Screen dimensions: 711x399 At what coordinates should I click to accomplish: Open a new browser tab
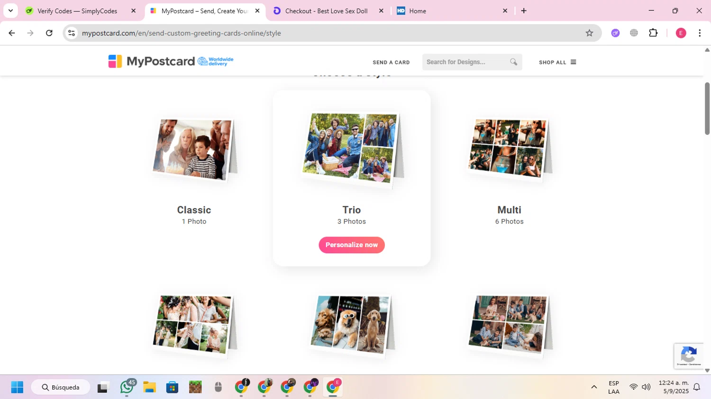point(524,11)
